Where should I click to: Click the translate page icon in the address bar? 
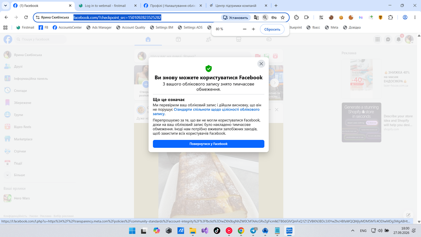click(256, 17)
